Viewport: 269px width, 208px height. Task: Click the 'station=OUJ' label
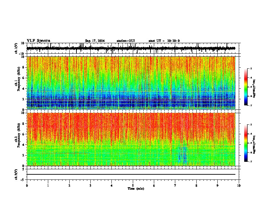coord(126,41)
